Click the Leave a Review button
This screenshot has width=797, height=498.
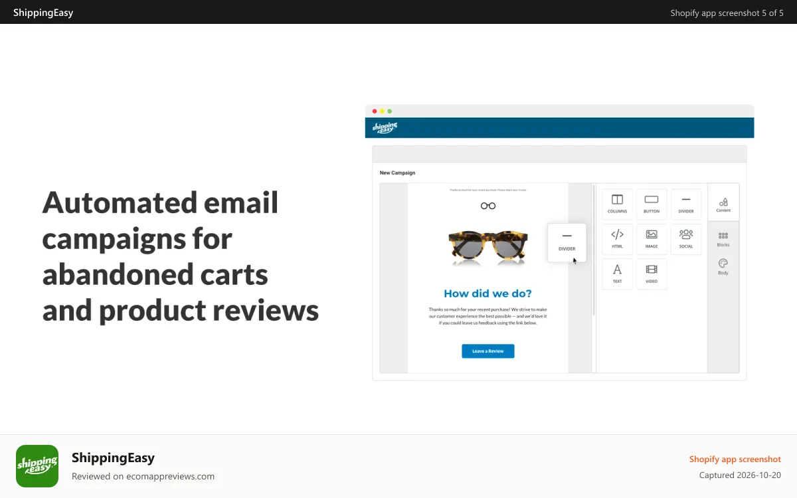point(488,351)
